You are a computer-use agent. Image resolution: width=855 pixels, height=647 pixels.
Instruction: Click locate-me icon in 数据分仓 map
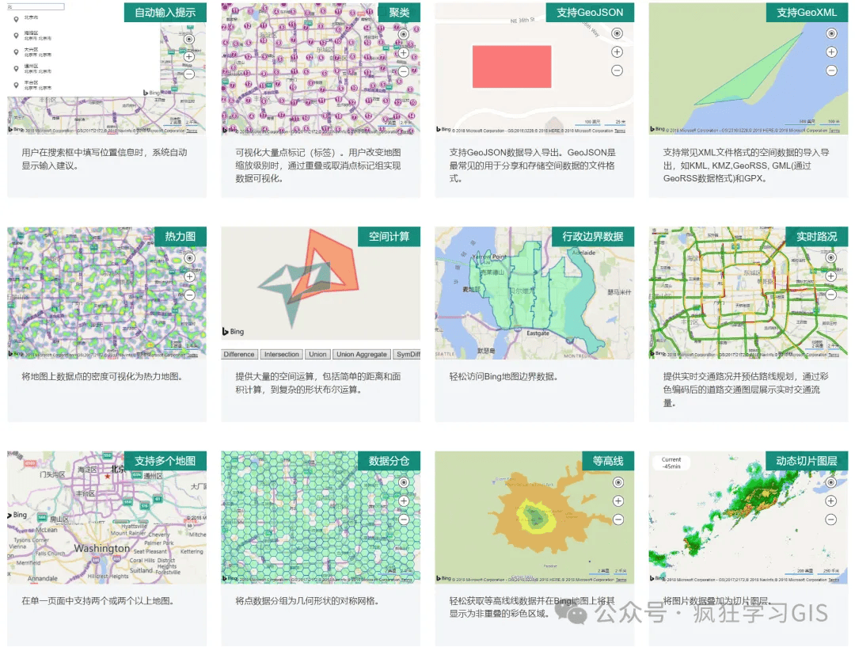point(404,482)
